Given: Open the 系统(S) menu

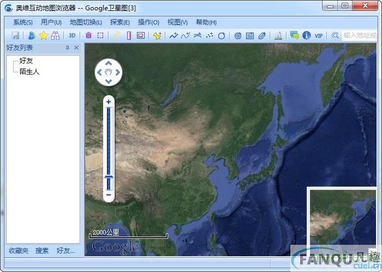Looking at the screenshot, I should click(x=23, y=22).
